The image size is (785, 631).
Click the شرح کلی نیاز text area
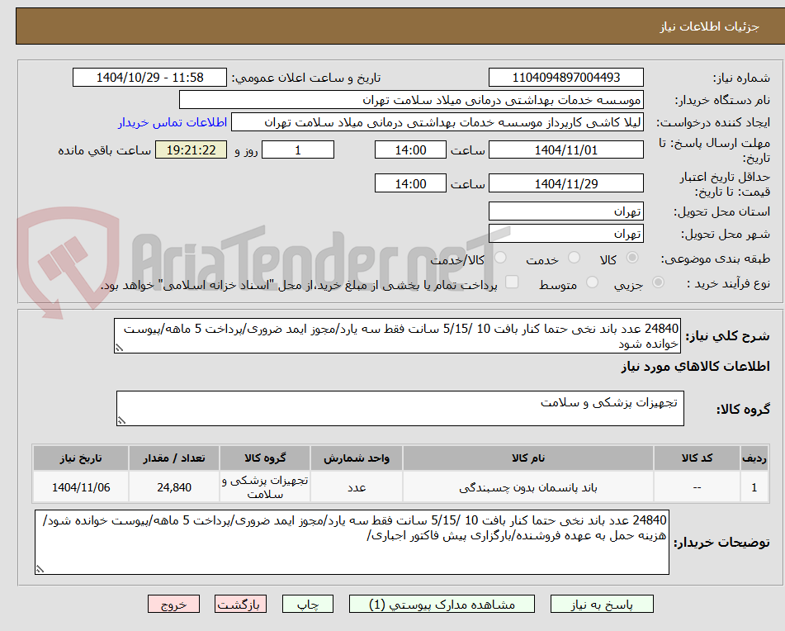tap(398, 336)
